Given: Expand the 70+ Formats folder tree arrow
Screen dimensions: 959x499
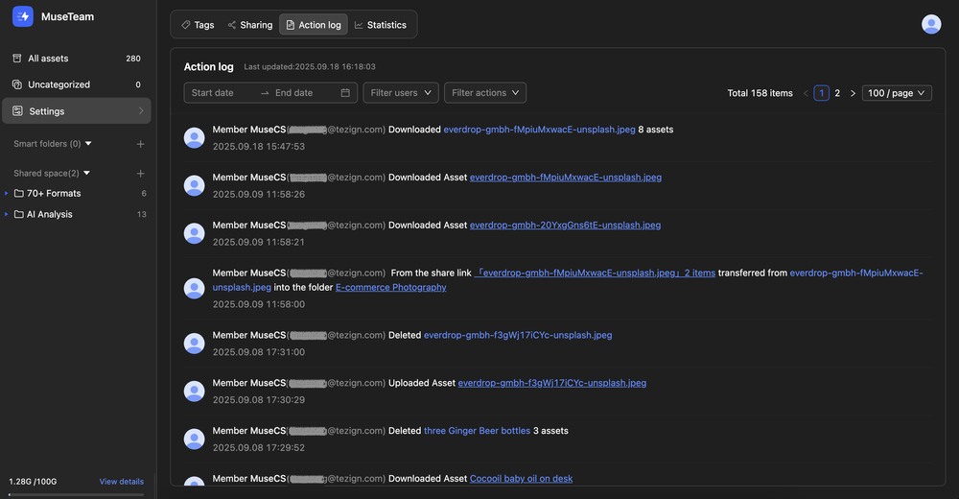Looking at the screenshot, I should pyautogui.click(x=7, y=194).
